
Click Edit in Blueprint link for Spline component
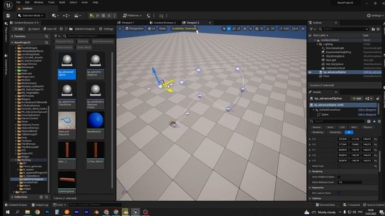coord(367,115)
